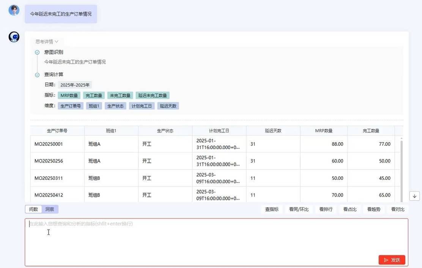The width and height of the screenshot is (422, 268).
Task: Click the user avatar icon
Action: click(14, 10)
